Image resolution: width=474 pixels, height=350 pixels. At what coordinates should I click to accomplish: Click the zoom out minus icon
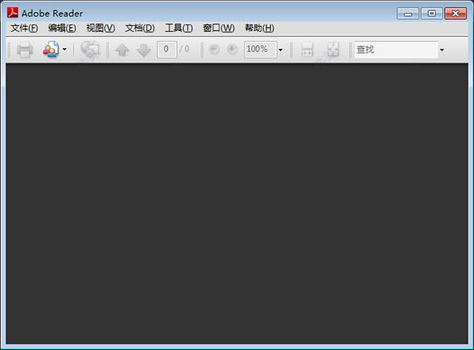[x=214, y=49]
